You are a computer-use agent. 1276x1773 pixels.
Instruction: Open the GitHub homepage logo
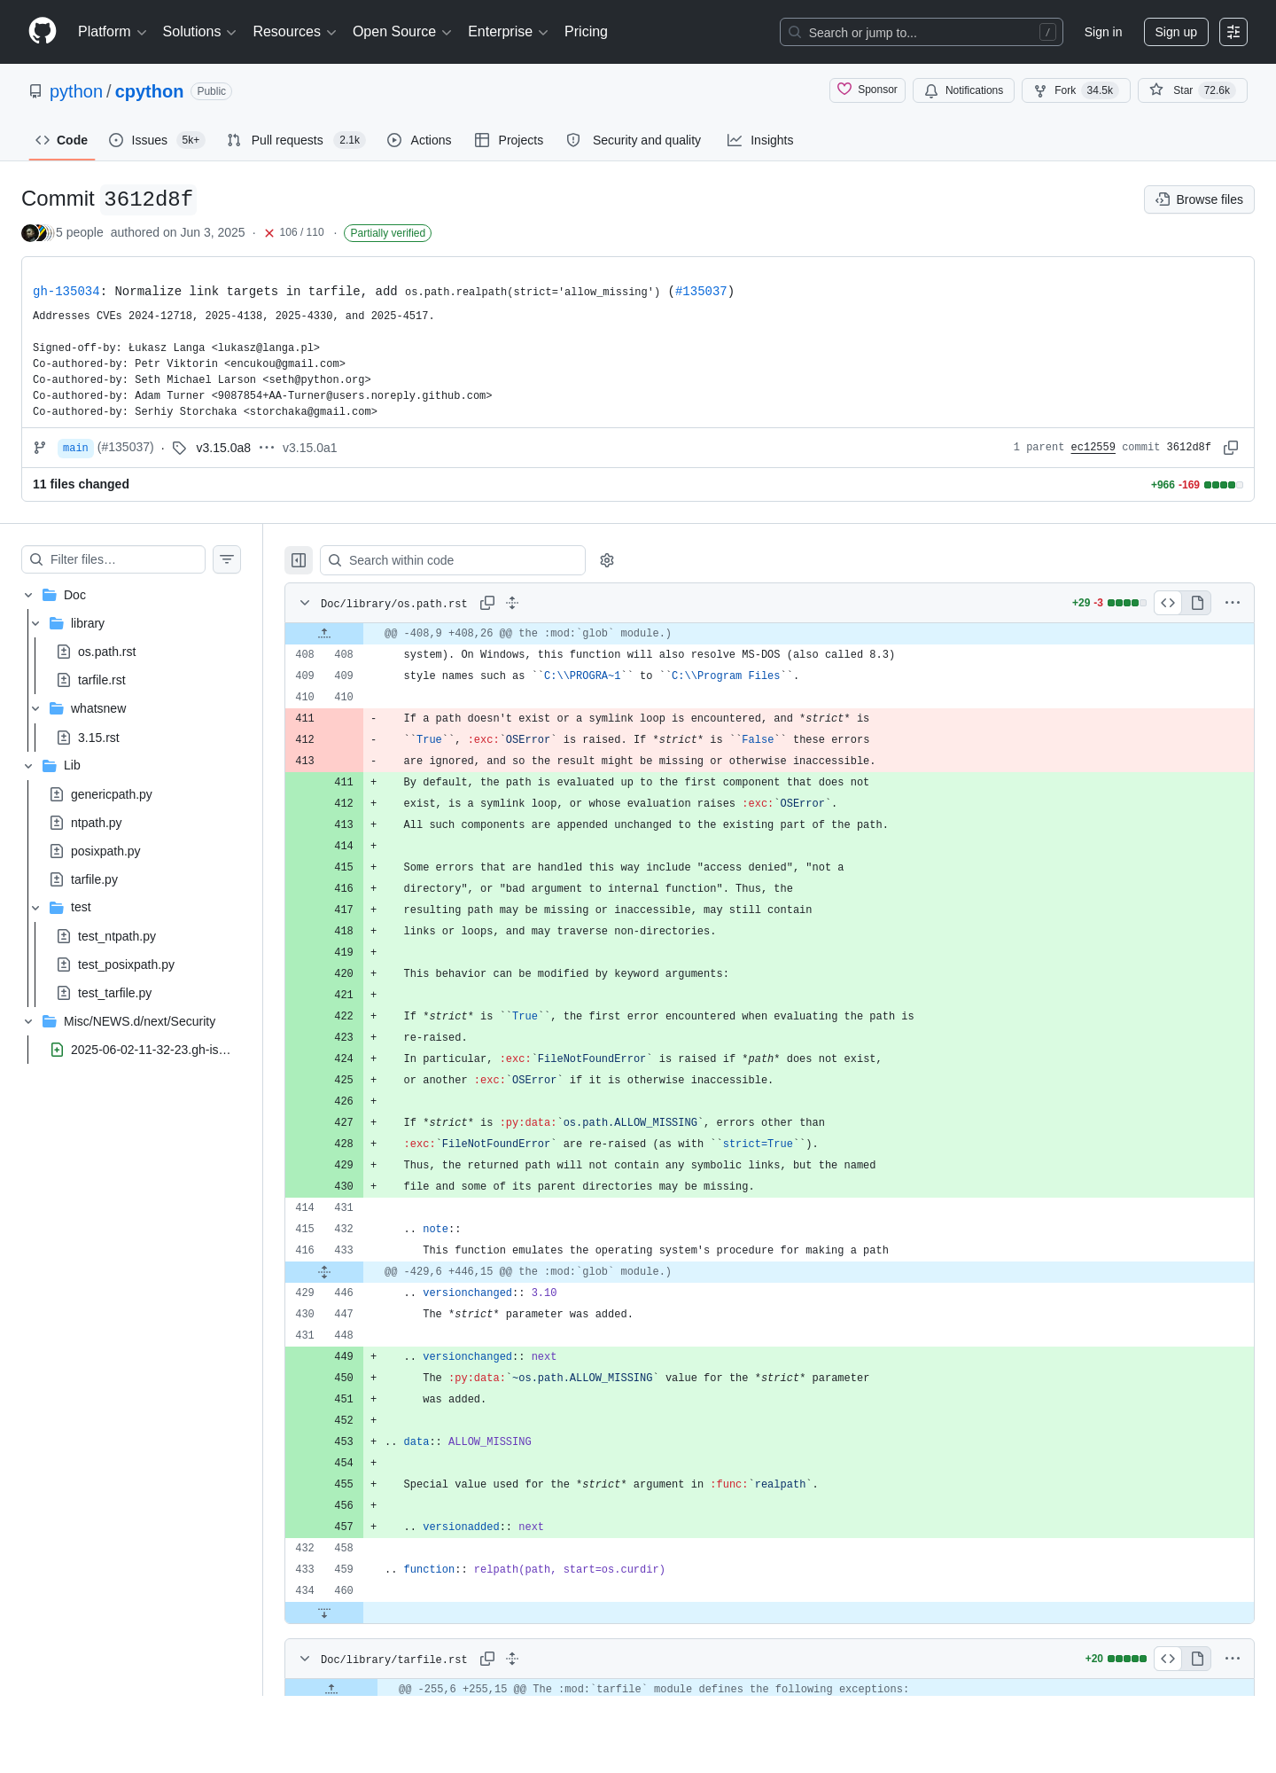click(x=43, y=31)
